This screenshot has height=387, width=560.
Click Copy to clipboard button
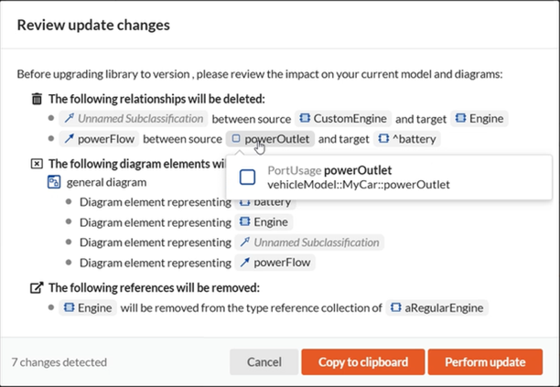[x=362, y=361]
